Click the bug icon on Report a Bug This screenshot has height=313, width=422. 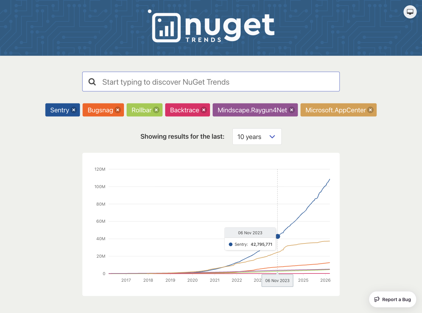(x=377, y=299)
